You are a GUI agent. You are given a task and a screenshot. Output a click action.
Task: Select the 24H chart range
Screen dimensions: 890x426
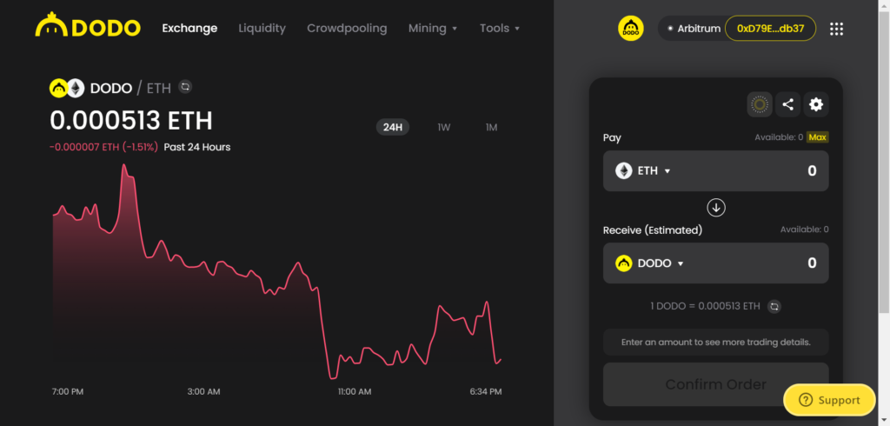393,127
